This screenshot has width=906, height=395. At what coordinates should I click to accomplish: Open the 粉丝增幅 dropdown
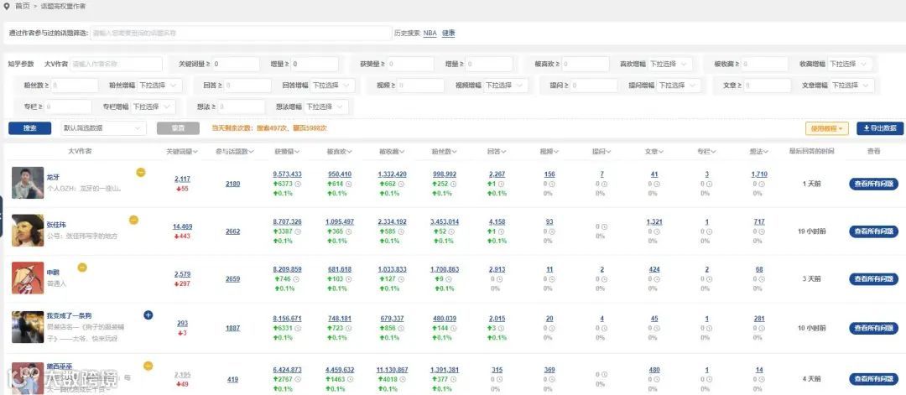(160, 86)
